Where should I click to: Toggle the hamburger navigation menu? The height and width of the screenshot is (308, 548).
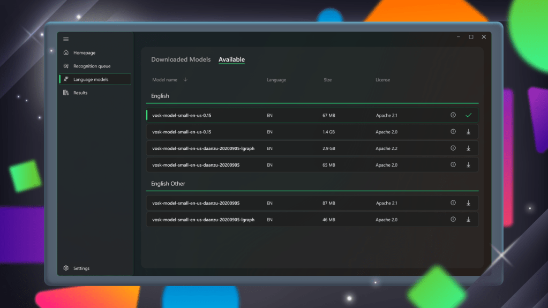pyautogui.click(x=66, y=39)
